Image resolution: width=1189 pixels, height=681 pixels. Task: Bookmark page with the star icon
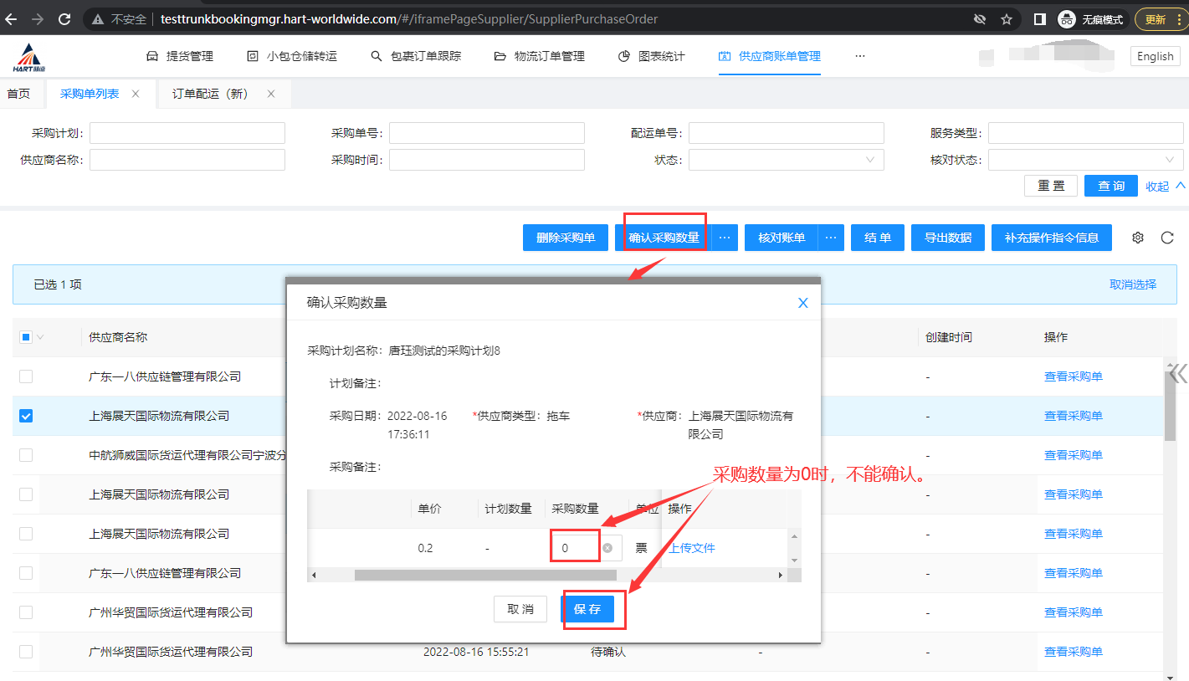(1007, 19)
